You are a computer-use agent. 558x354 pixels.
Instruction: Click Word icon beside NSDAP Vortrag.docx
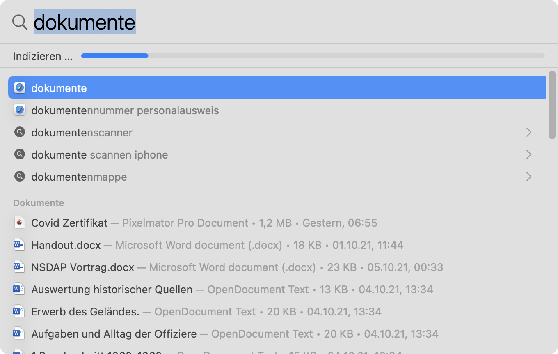pos(19,267)
